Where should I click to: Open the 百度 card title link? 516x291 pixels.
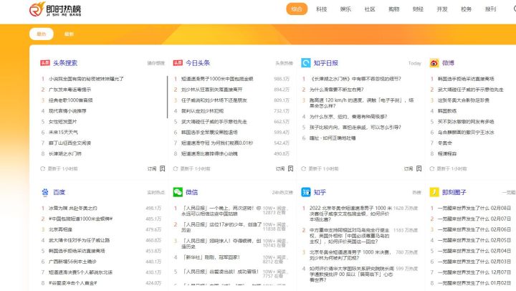pyautogui.click(x=59, y=192)
